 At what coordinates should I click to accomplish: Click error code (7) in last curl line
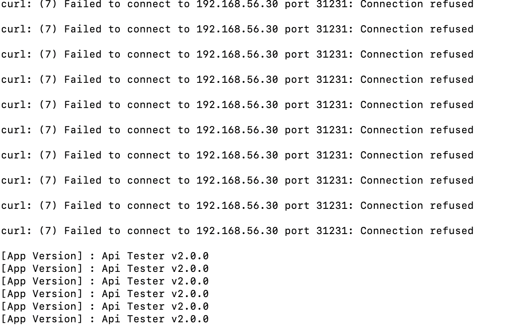tap(48, 230)
